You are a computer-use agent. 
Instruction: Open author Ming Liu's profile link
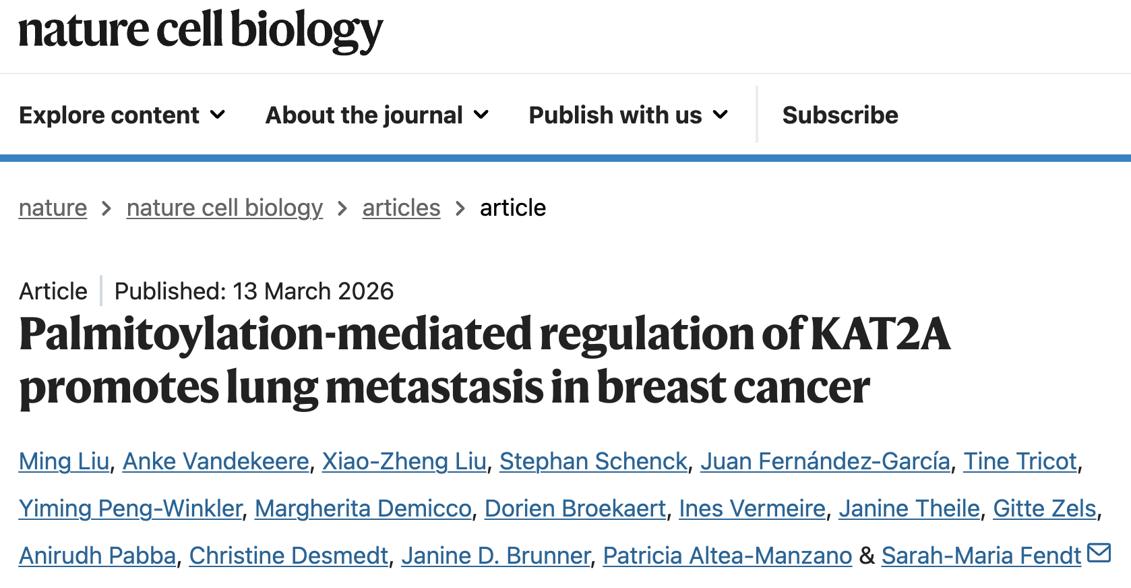[x=64, y=461]
